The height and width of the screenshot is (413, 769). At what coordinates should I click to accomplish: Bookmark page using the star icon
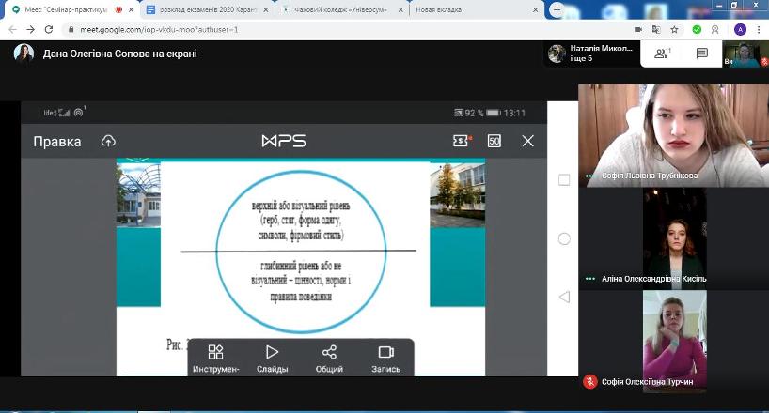pos(676,29)
